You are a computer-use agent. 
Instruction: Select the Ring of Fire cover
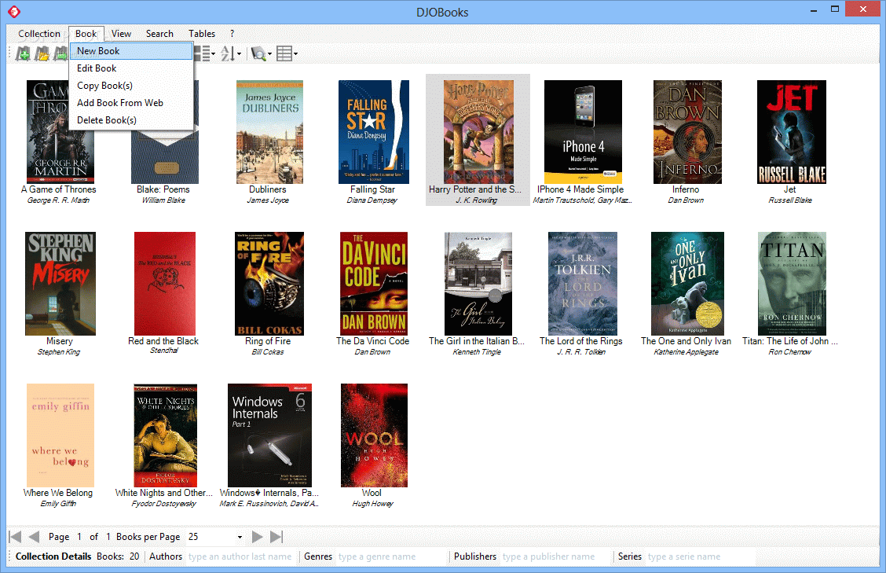pos(269,284)
